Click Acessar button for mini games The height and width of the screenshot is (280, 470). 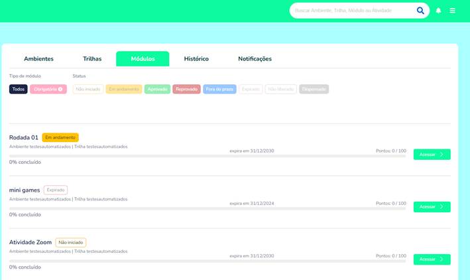[x=432, y=207]
